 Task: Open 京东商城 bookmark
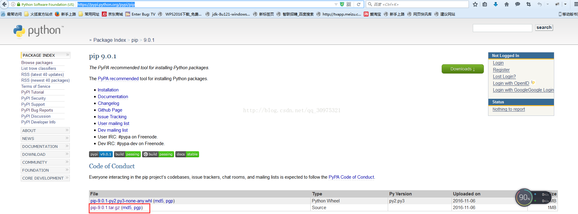coord(112,14)
